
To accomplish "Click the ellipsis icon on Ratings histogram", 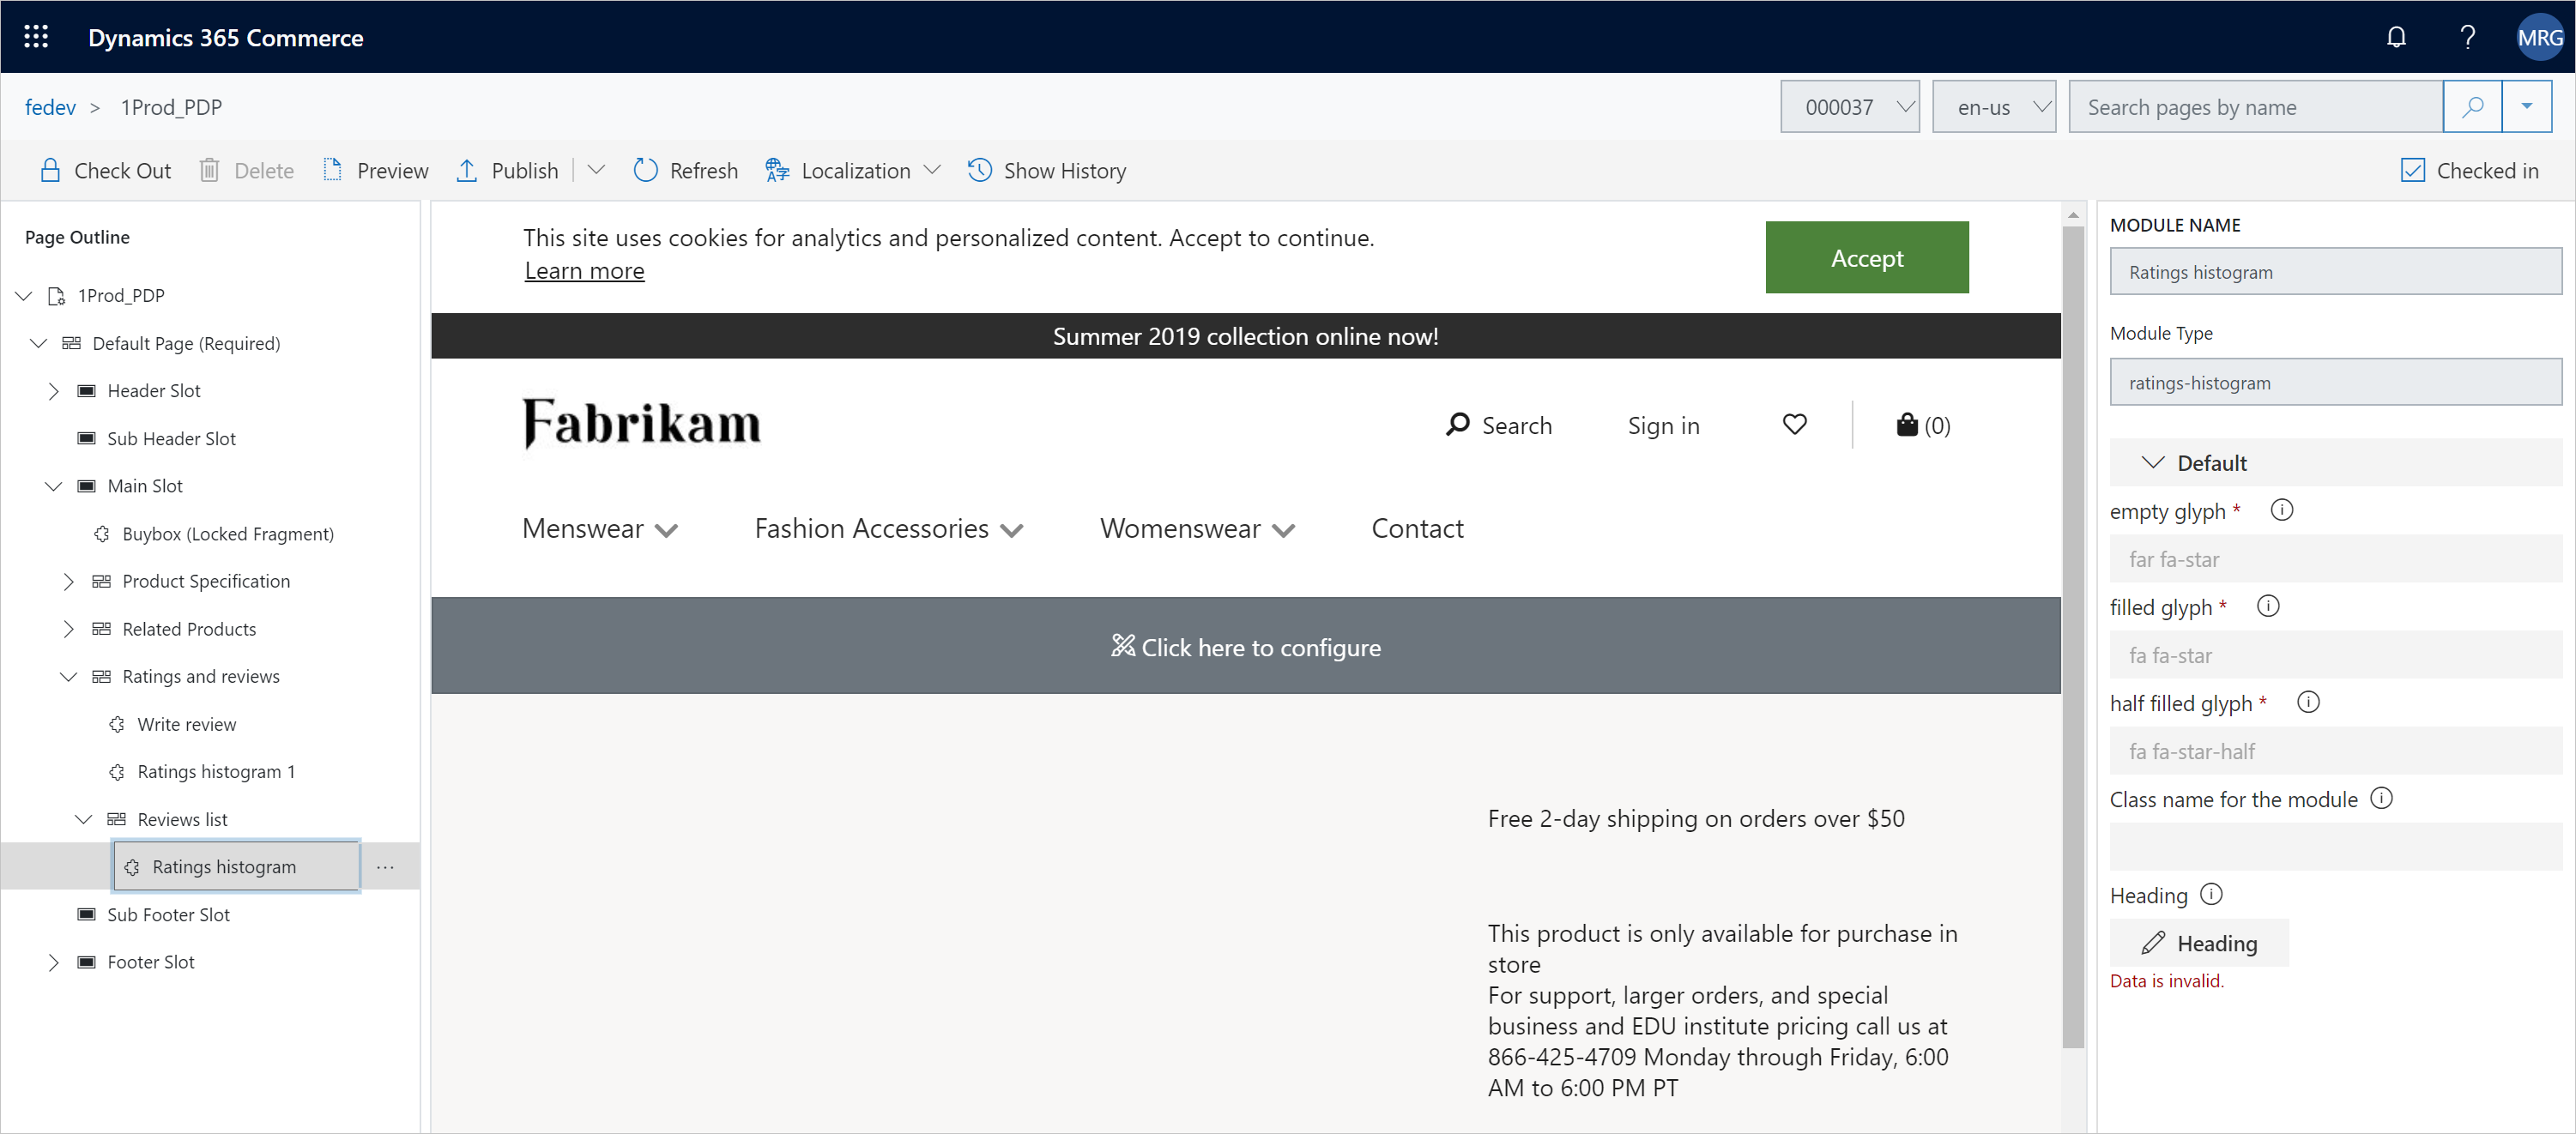I will pos(384,866).
